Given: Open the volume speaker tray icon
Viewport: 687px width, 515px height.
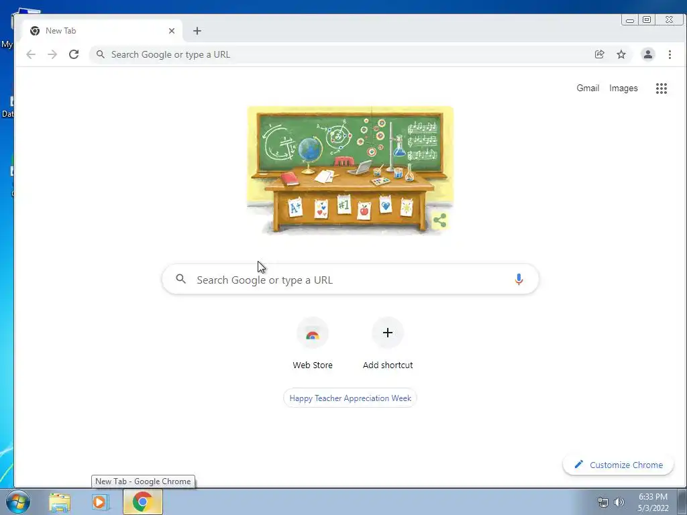Looking at the screenshot, I should pyautogui.click(x=619, y=502).
